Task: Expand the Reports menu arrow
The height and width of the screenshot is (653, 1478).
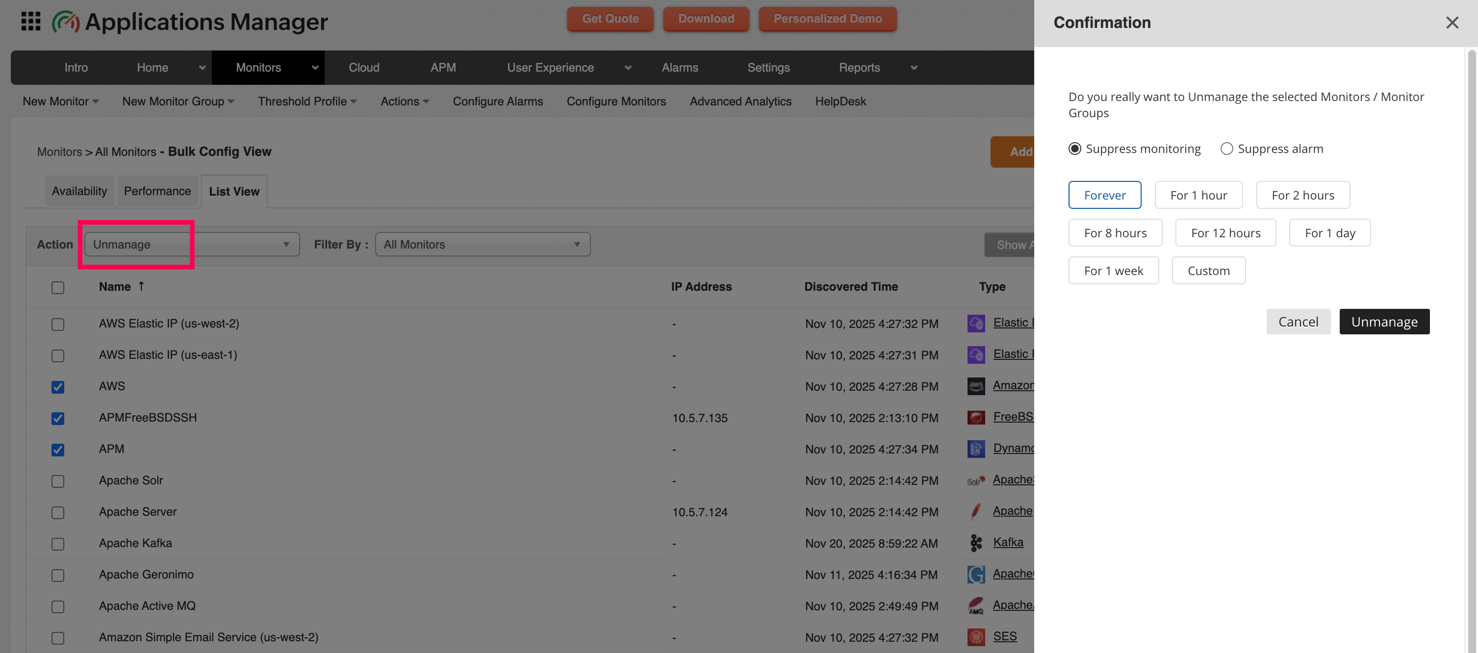Action: tap(914, 68)
